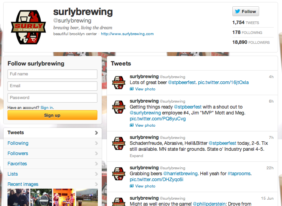Image resolution: width=282 pixels, height=206 pixels.
Task: Click the orange Sign up button
Action: point(52,115)
